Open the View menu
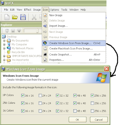The image size is (119, 125). (19, 10)
